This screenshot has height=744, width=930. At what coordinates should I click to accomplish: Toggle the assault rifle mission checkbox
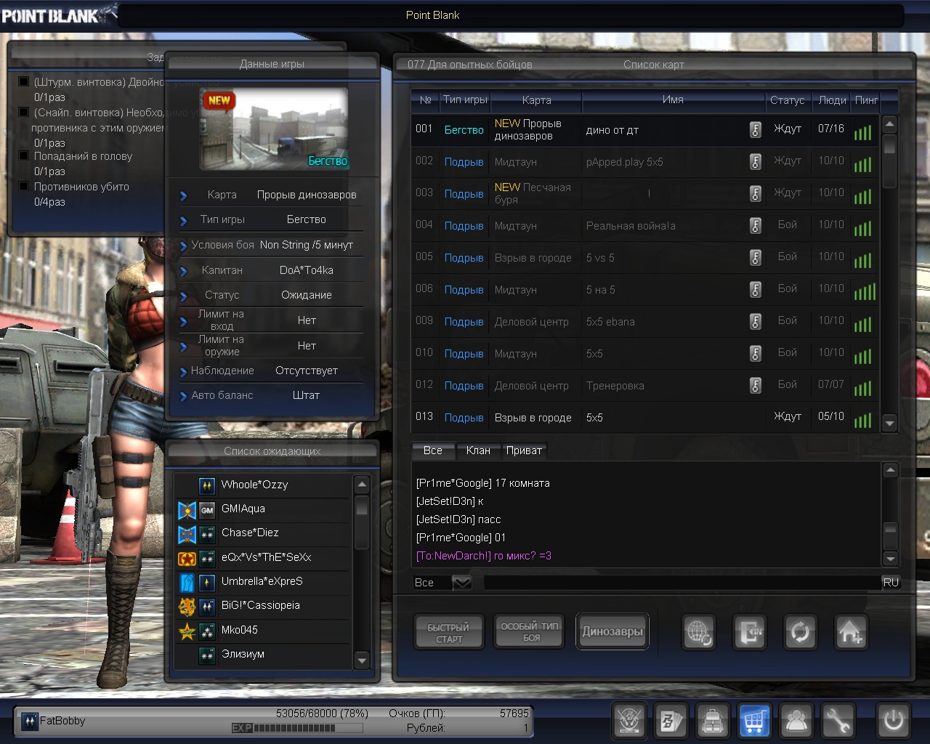pyautogui.click(x=24, y=82)
